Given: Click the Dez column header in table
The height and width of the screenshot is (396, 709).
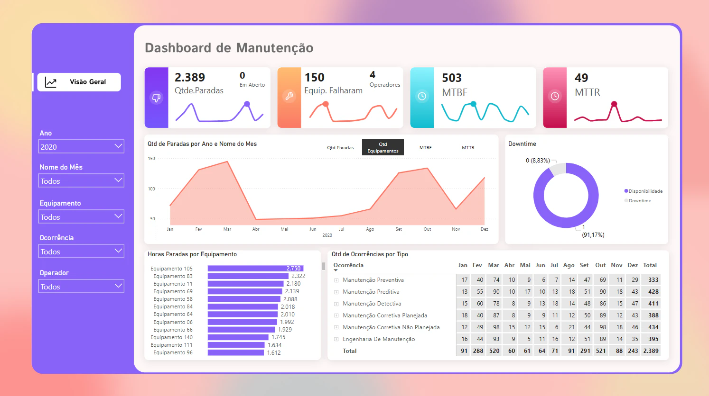Looking at the screenshot, I should click(x=633, y=265).
